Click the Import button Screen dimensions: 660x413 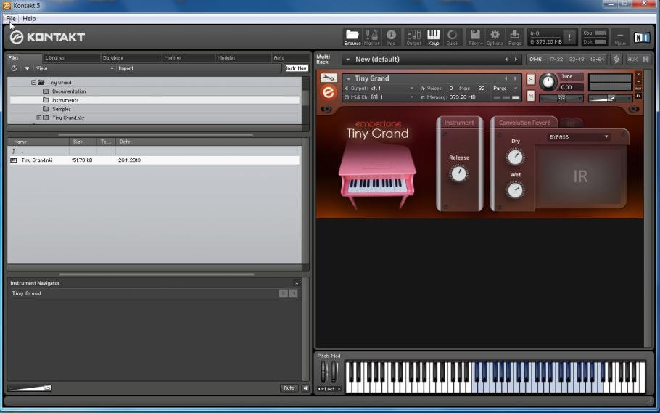tap(126, 68)
